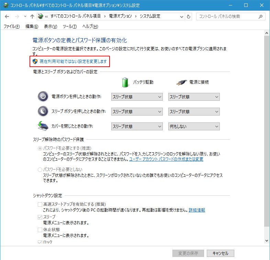Click the power button icon
This screenshot has height=260, width=270.
coord(43,97)
